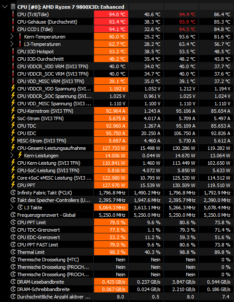234x302 pixels.
Task: Click the 5,064.3 MHz L3 clock value
Action: click(x=111, y=208)
